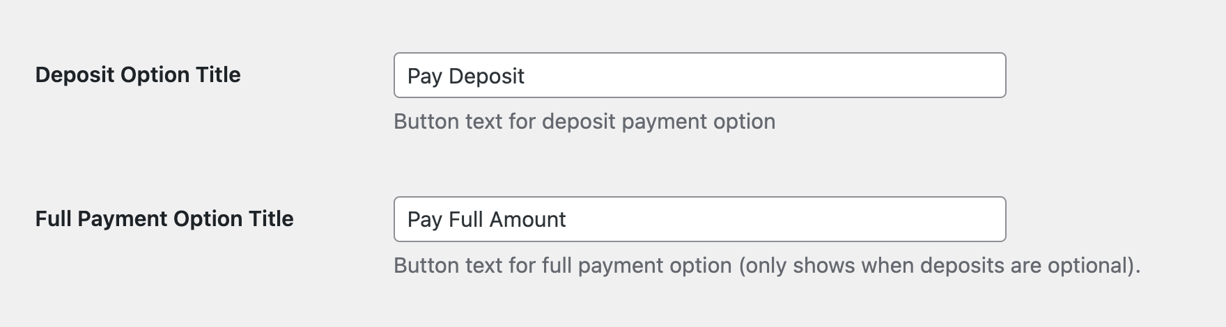This screenshot has width=1226, height=327.
Task: Click the deposit payment option help text
Action: [x=584, y=122]
